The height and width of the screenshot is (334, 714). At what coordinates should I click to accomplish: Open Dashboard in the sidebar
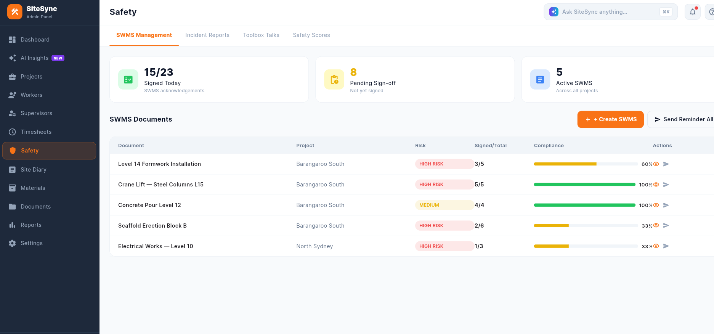coord(49,40)
